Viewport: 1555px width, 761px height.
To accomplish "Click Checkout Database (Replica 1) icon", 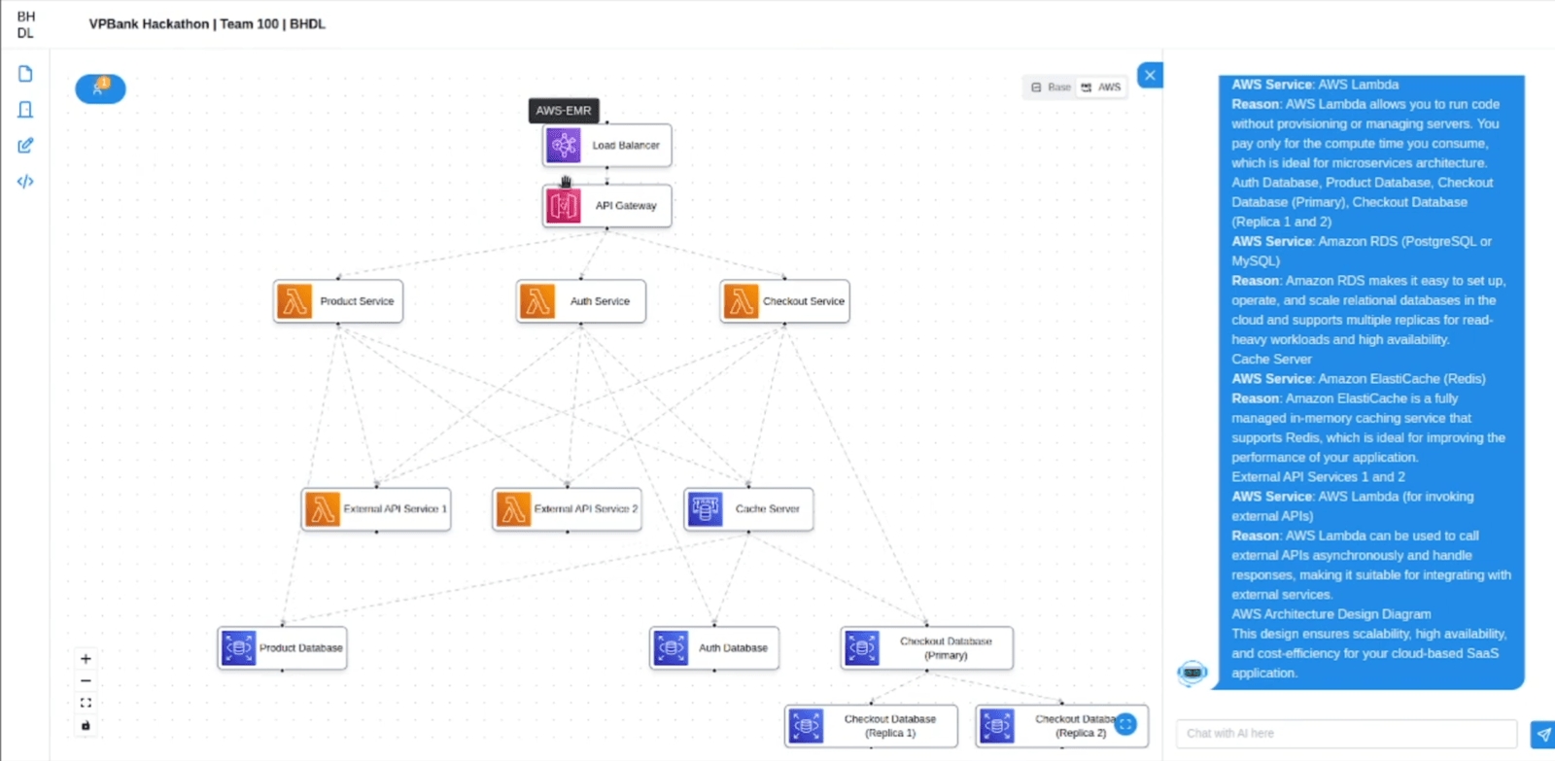I will click(x=807, y=726).
